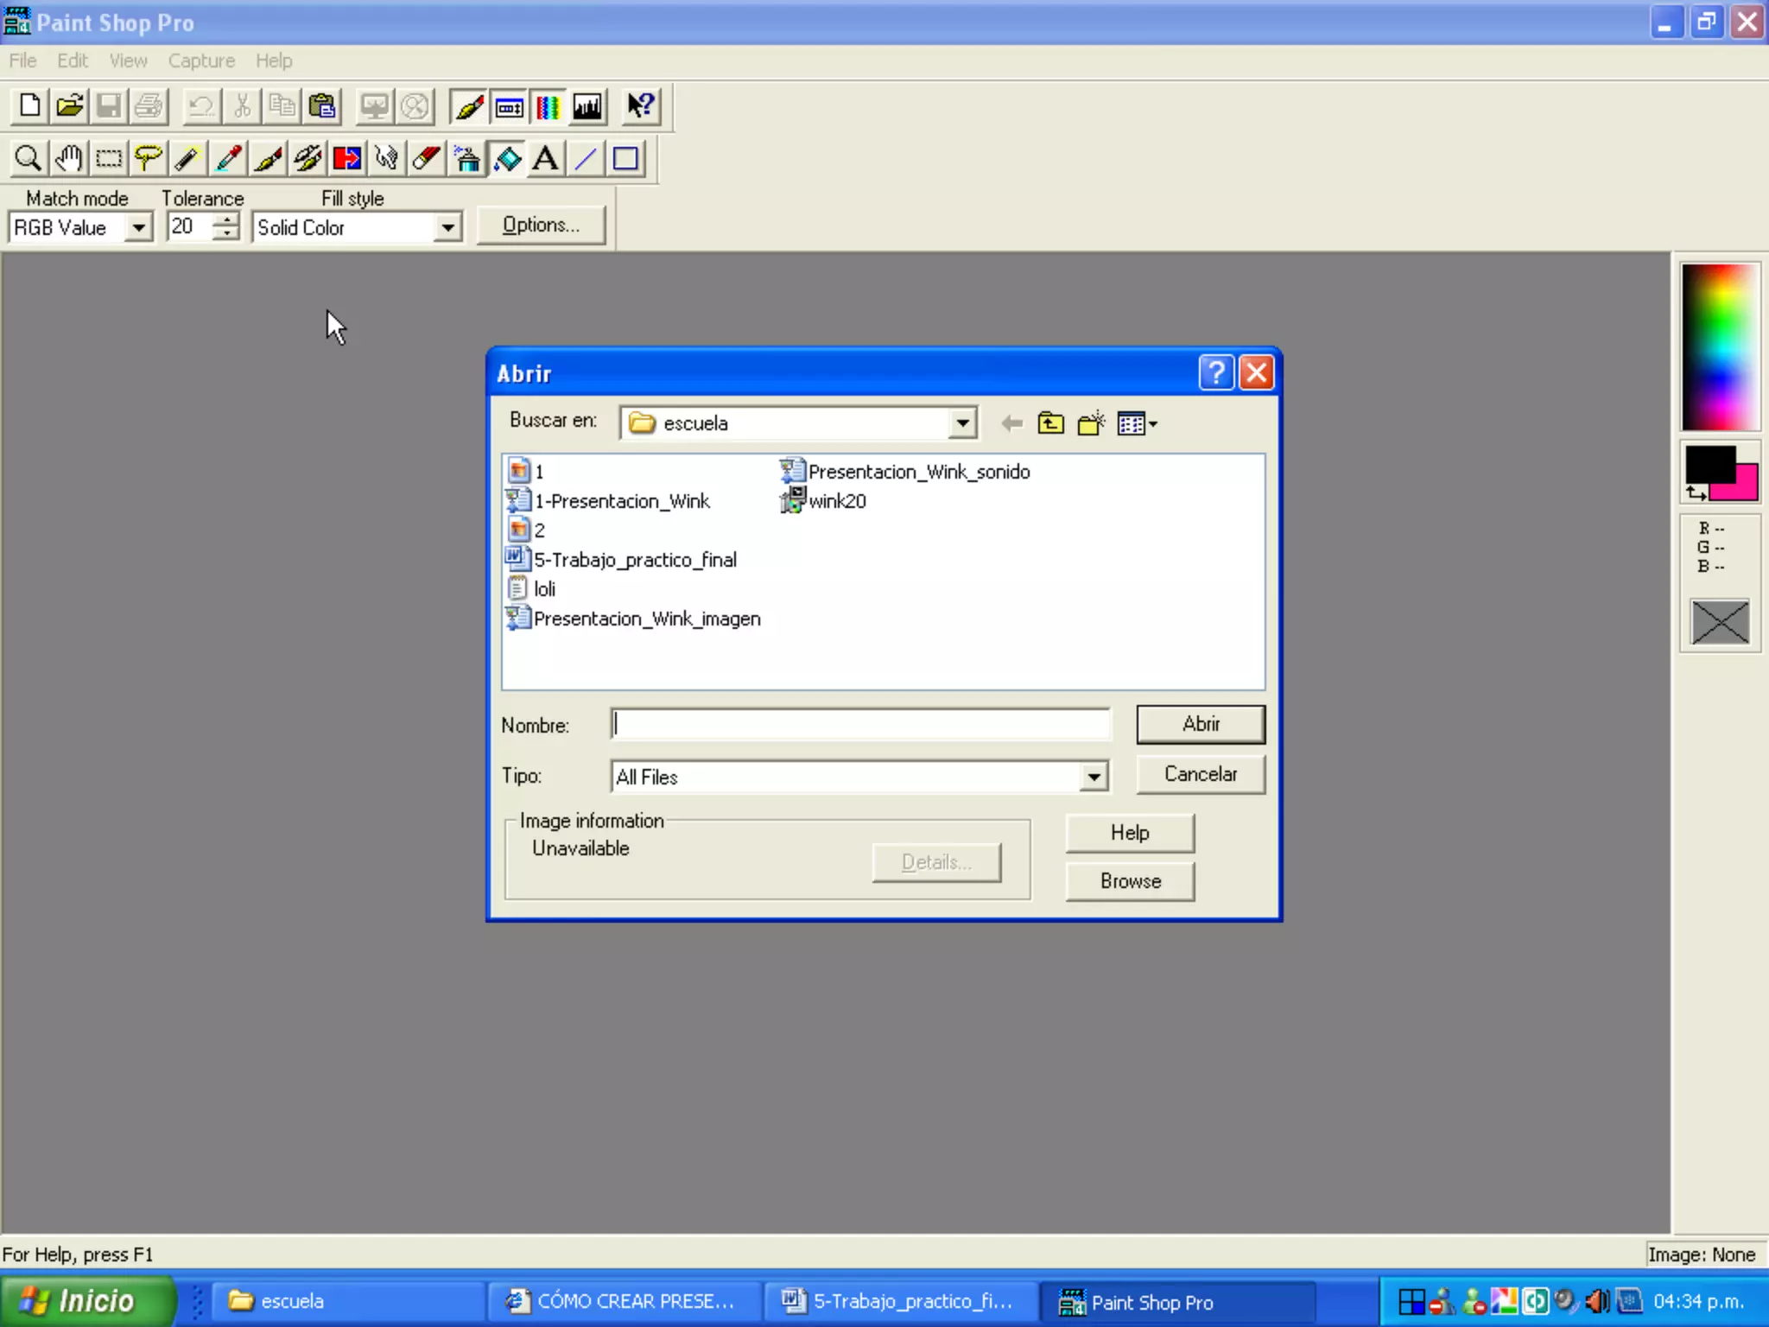Screen dimensions: 1769x1327
Task: Click the Browse button
Action: point(1130,881)
